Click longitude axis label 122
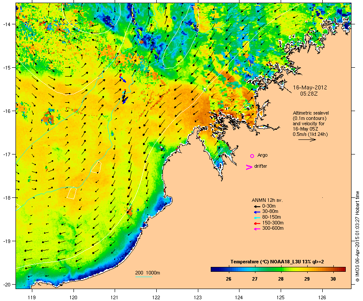 click(x=156, y=297)
